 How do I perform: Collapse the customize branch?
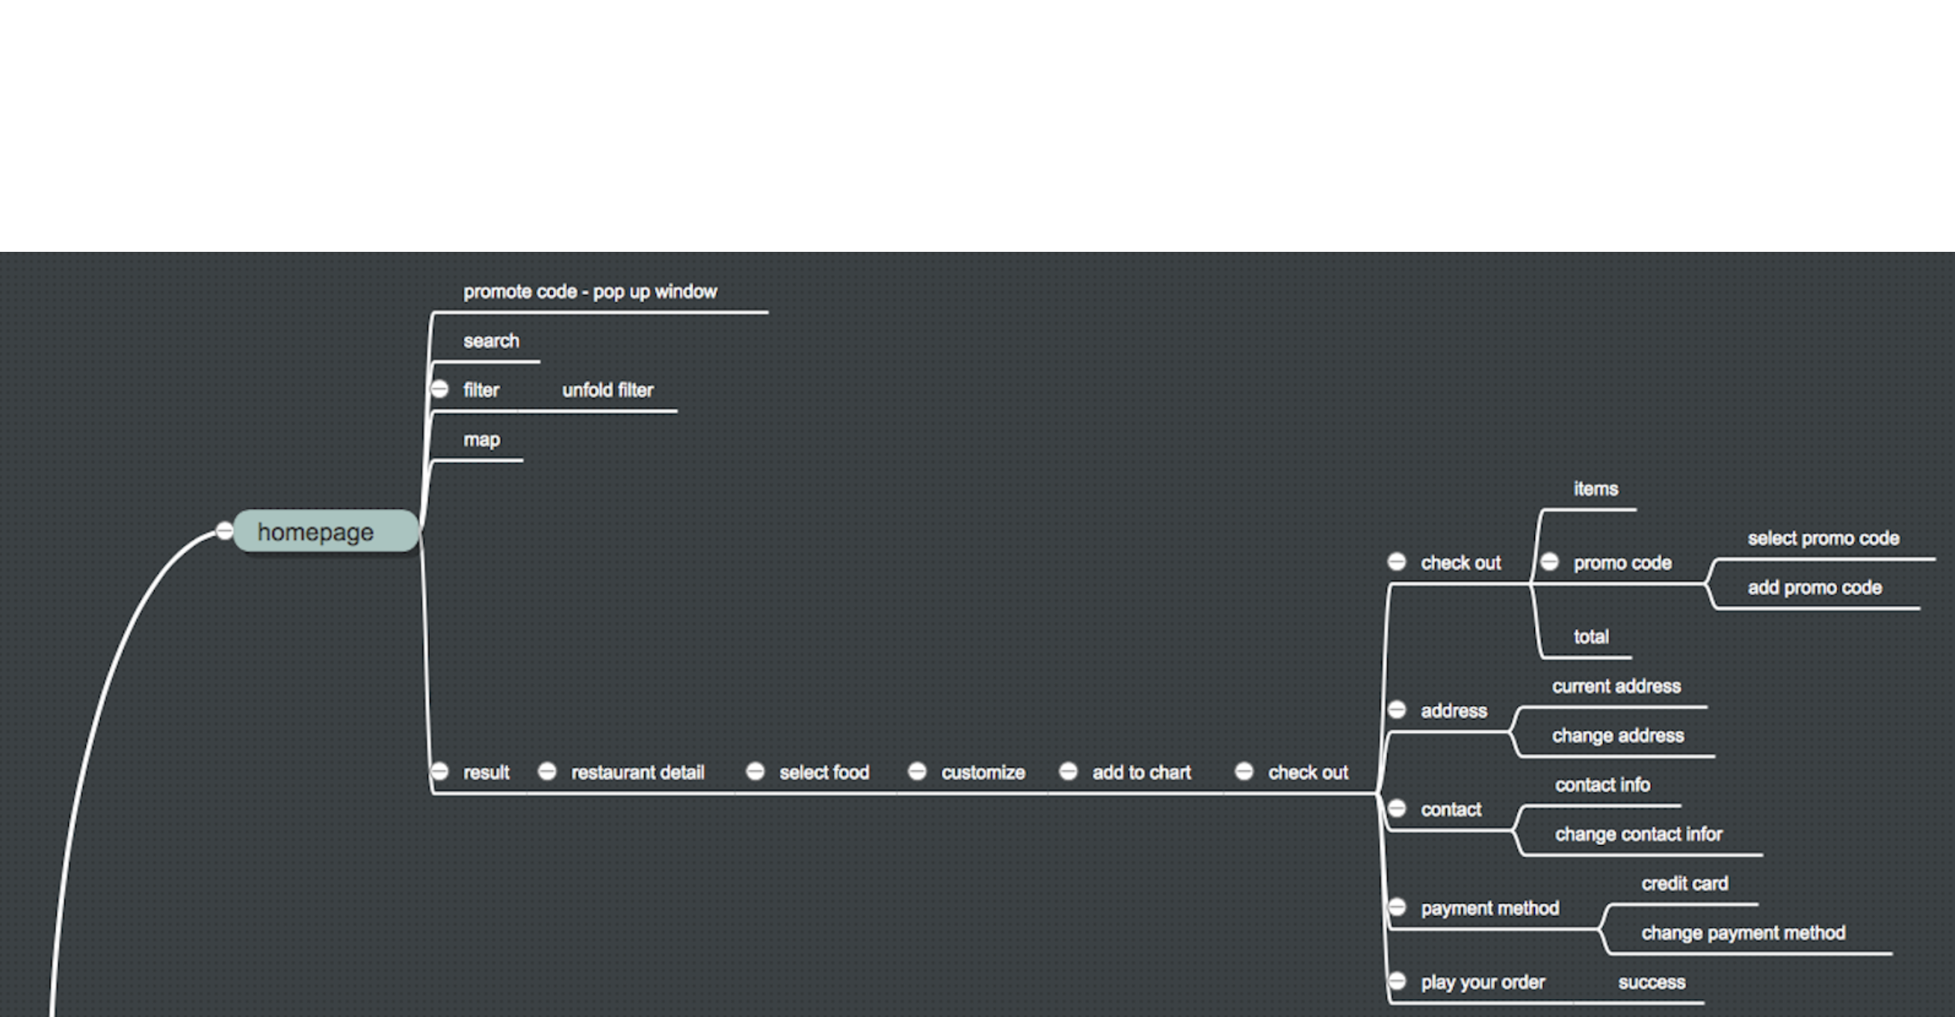tap(918, 772)
